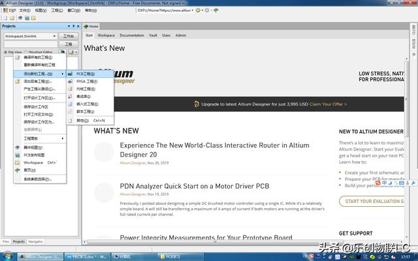
Task: Click the Workspace folder toolbar icon
Action: [x=33, y=18]
